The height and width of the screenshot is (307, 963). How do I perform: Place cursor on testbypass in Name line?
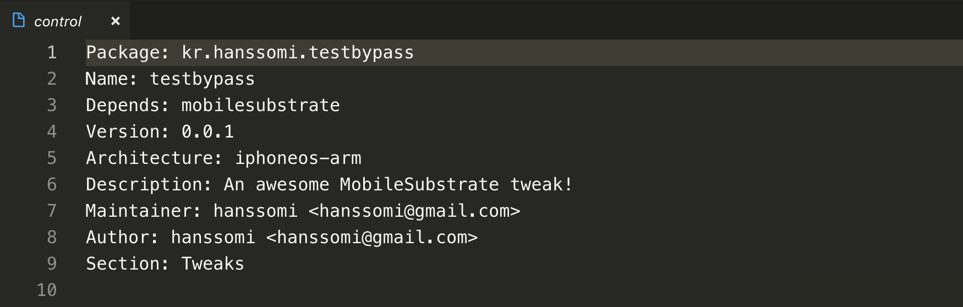[203, 80]
